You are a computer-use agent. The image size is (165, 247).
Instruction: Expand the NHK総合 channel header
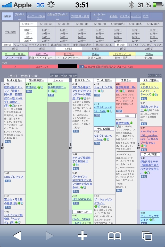tap(14, 80)
